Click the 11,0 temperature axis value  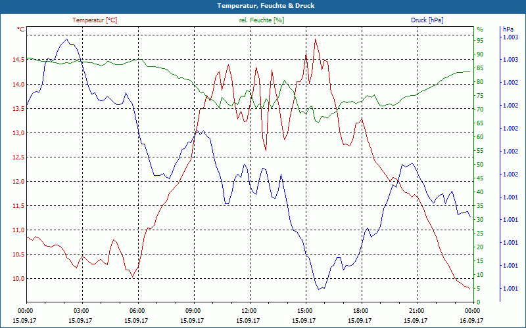pyautogui.click(x=19, y=230)
